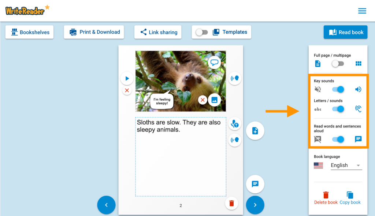Click the muted speaker icon
The height and width of the screenshot is (216, 375).
click(318, 89)
